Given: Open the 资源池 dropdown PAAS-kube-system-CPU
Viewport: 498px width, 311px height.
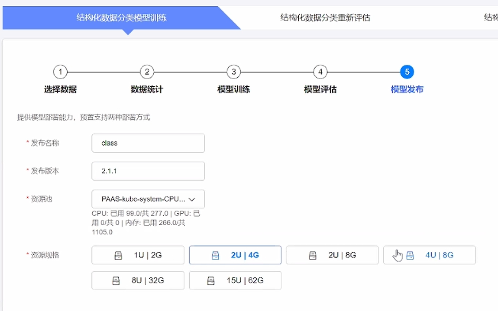Looking at the screenshot, I should (x=148, y=199).
